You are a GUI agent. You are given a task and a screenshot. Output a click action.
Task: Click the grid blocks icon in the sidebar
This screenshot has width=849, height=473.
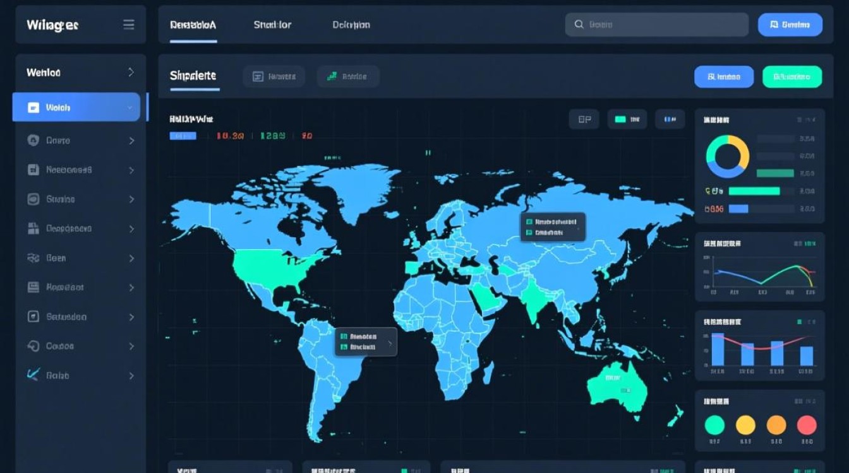coord(33,228)
